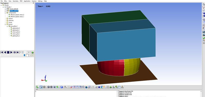Collapse the Binout tree node
This screenshot has width=205, height=97.
tap(5, 24)
